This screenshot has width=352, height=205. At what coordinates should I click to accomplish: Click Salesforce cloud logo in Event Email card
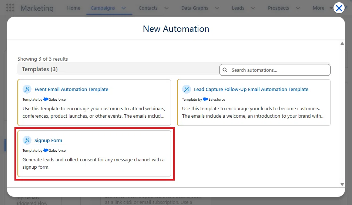[x=46, y=99]
